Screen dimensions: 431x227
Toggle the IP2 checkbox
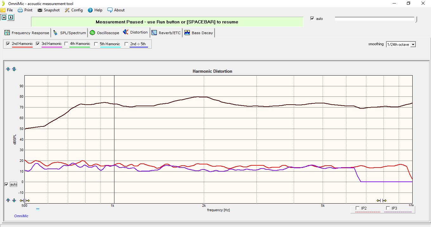tap(358, 208)
